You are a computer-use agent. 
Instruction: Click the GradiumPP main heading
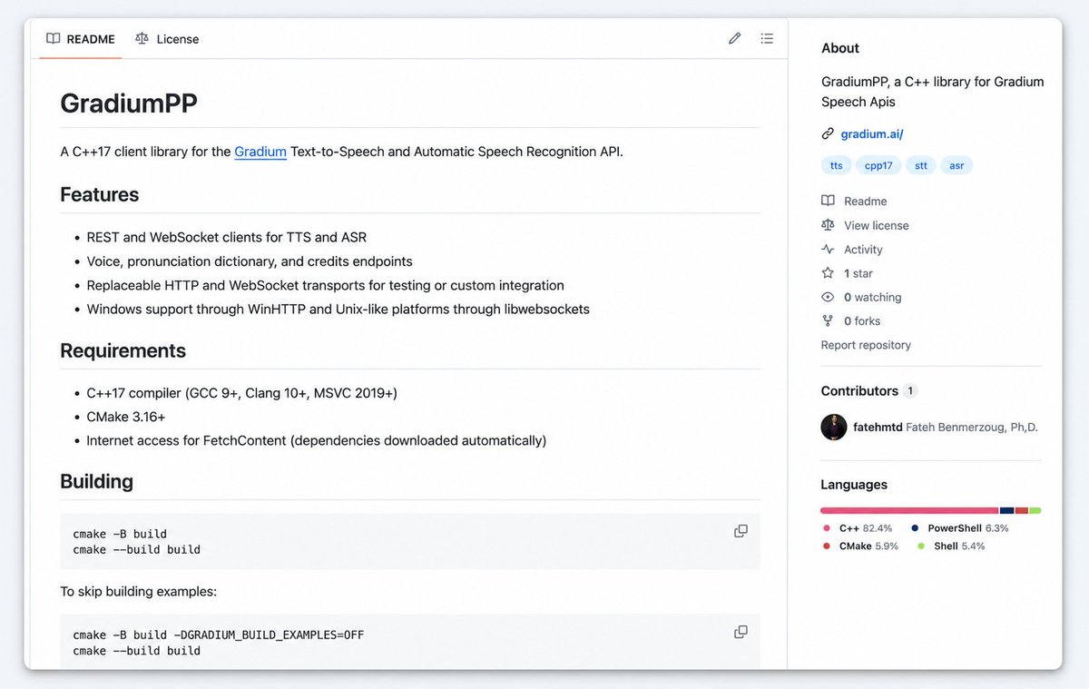(129, 103)
